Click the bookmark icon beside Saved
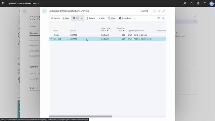The height and width of the screenshot is (121, 215). pyautogui.click(x=155, y=11)
